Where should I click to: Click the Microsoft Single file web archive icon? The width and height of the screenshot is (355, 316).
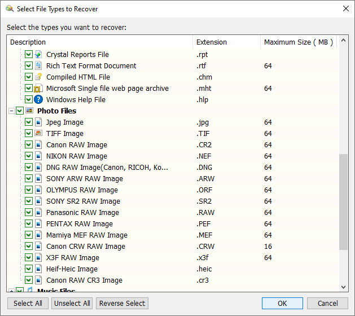(38, 88)
